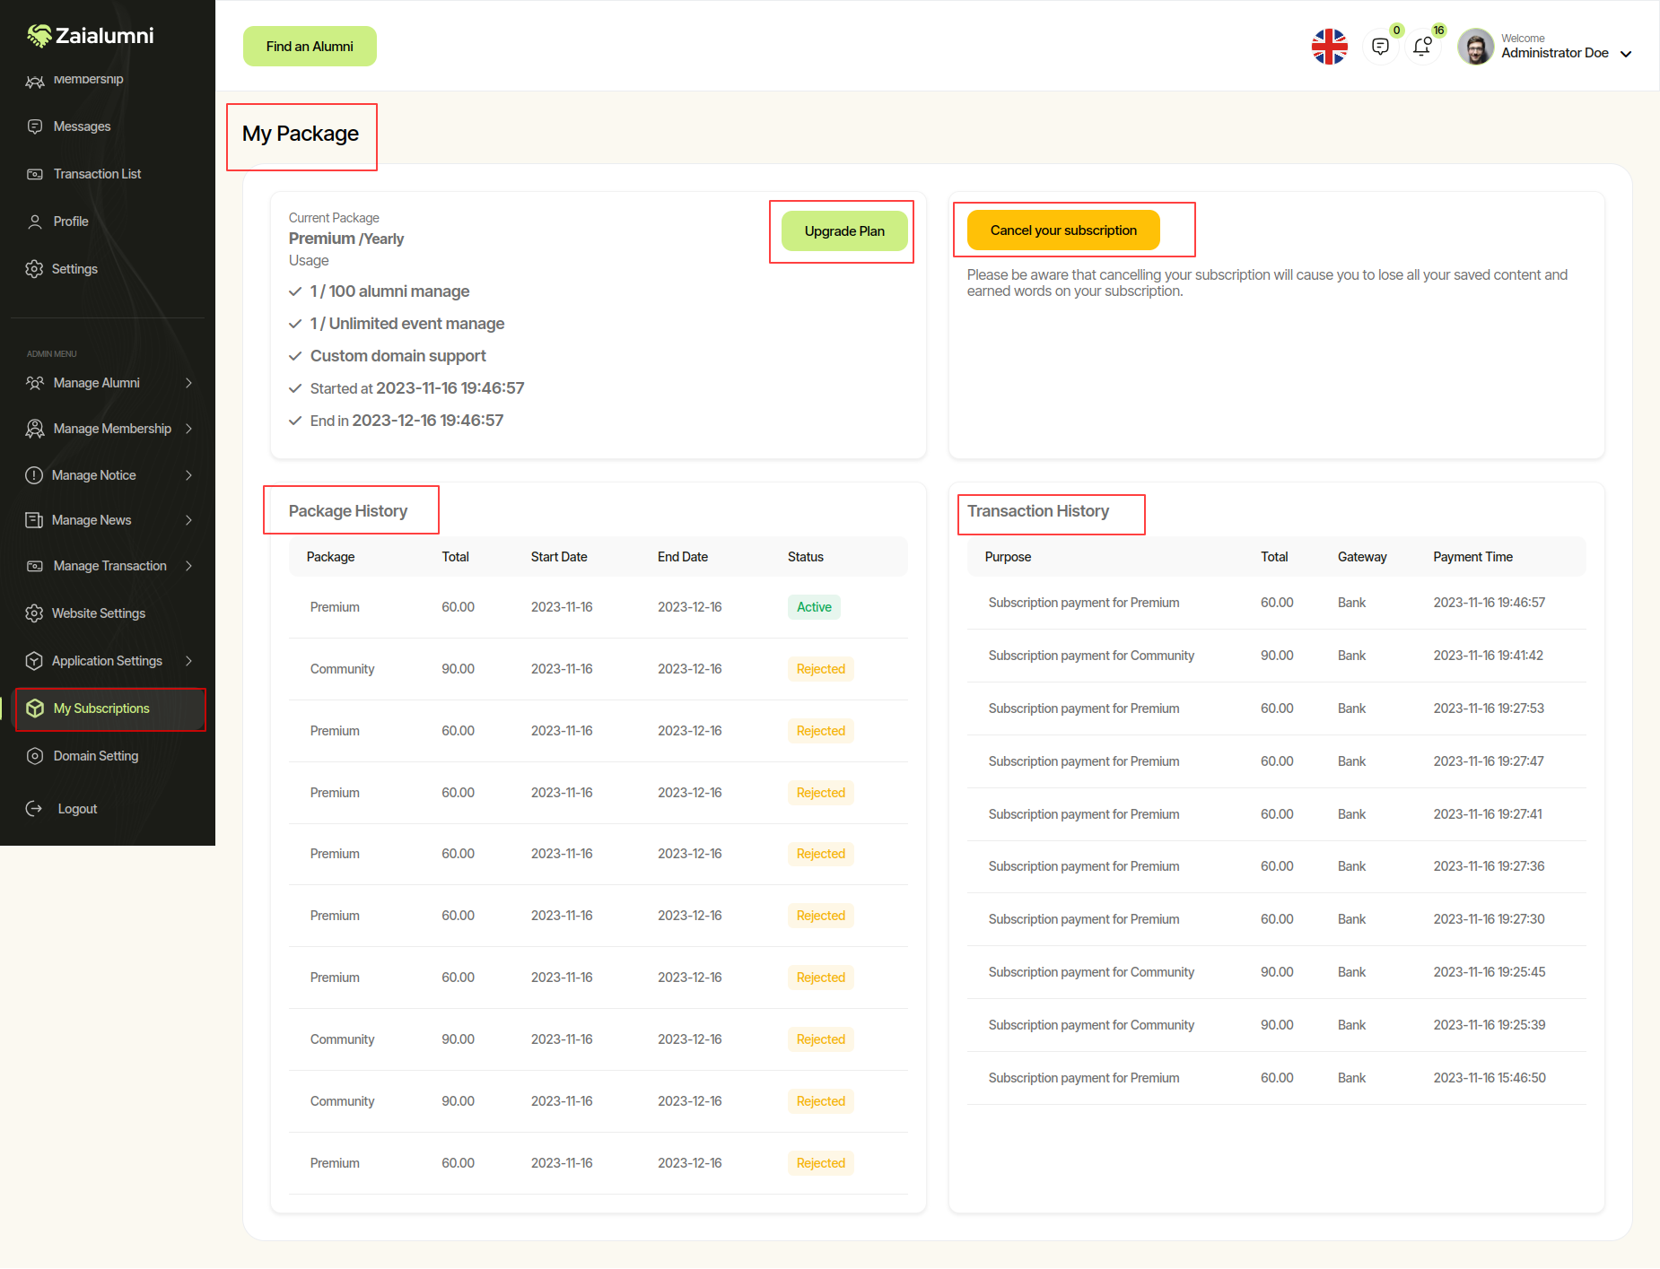This screenshot has height=1269, width=1660.
Task: Open the Membership sidebar icon
Action: point(35,82)
